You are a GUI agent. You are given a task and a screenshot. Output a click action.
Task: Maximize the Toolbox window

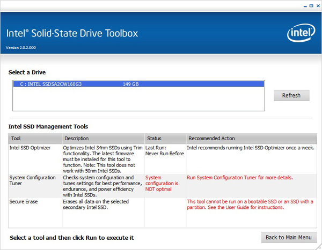(311, 6)
